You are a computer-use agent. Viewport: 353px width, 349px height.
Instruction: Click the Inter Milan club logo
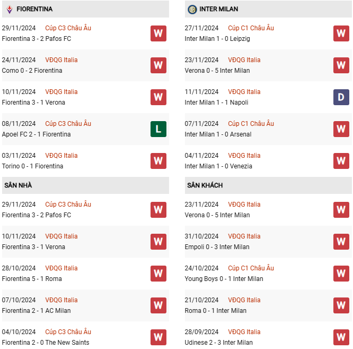pyautogui.click(x=192, y=10)
